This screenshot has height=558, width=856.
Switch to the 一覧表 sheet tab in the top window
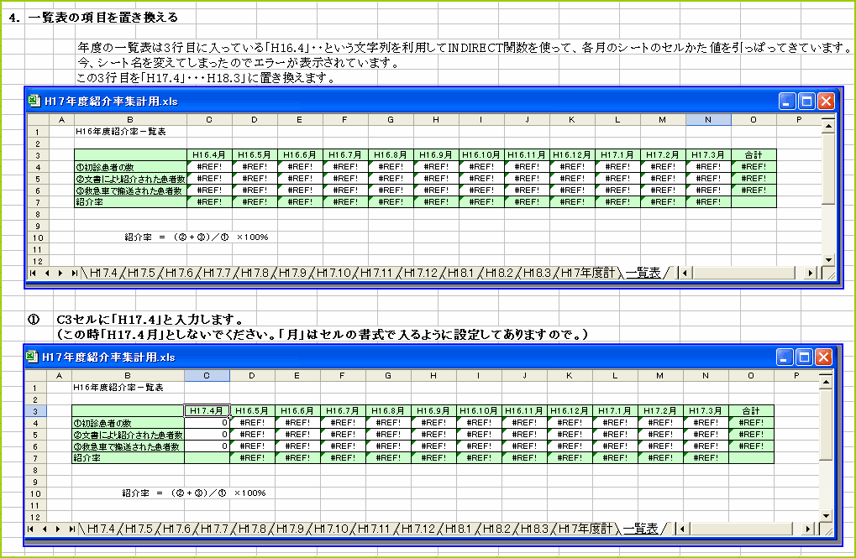[643, 272]
